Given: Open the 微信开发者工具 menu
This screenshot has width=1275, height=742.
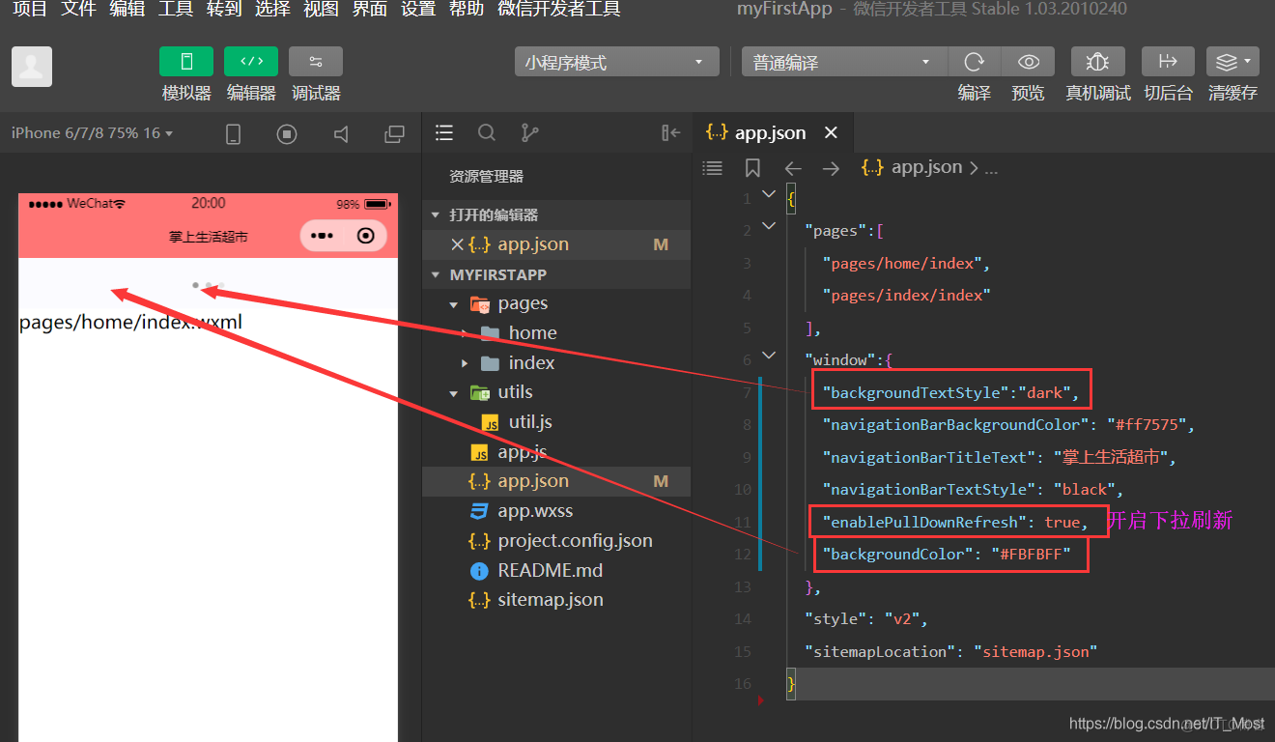Looking at the screenshot, I should click(x=558, y=10).
